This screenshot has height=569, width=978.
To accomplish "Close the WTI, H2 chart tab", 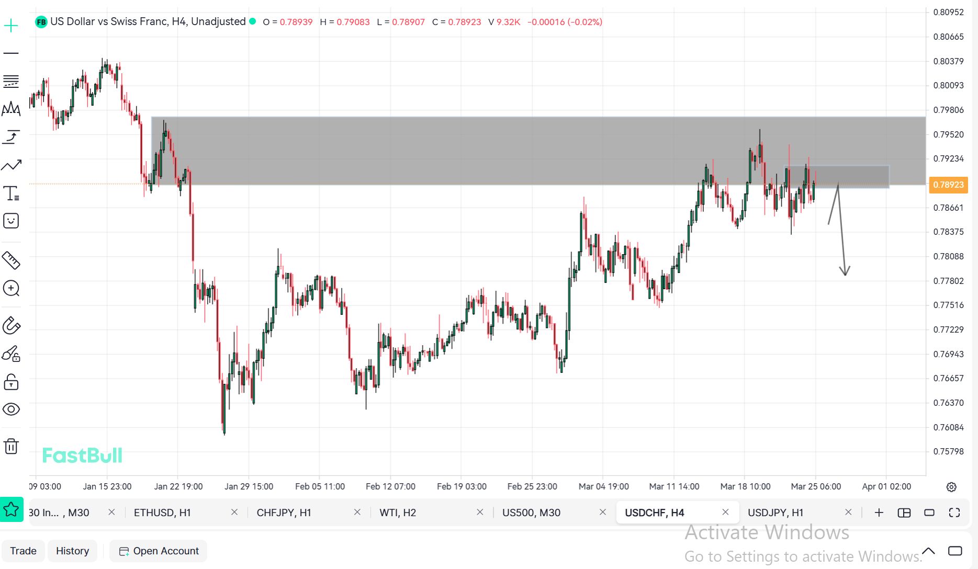I will click(480, 513).
